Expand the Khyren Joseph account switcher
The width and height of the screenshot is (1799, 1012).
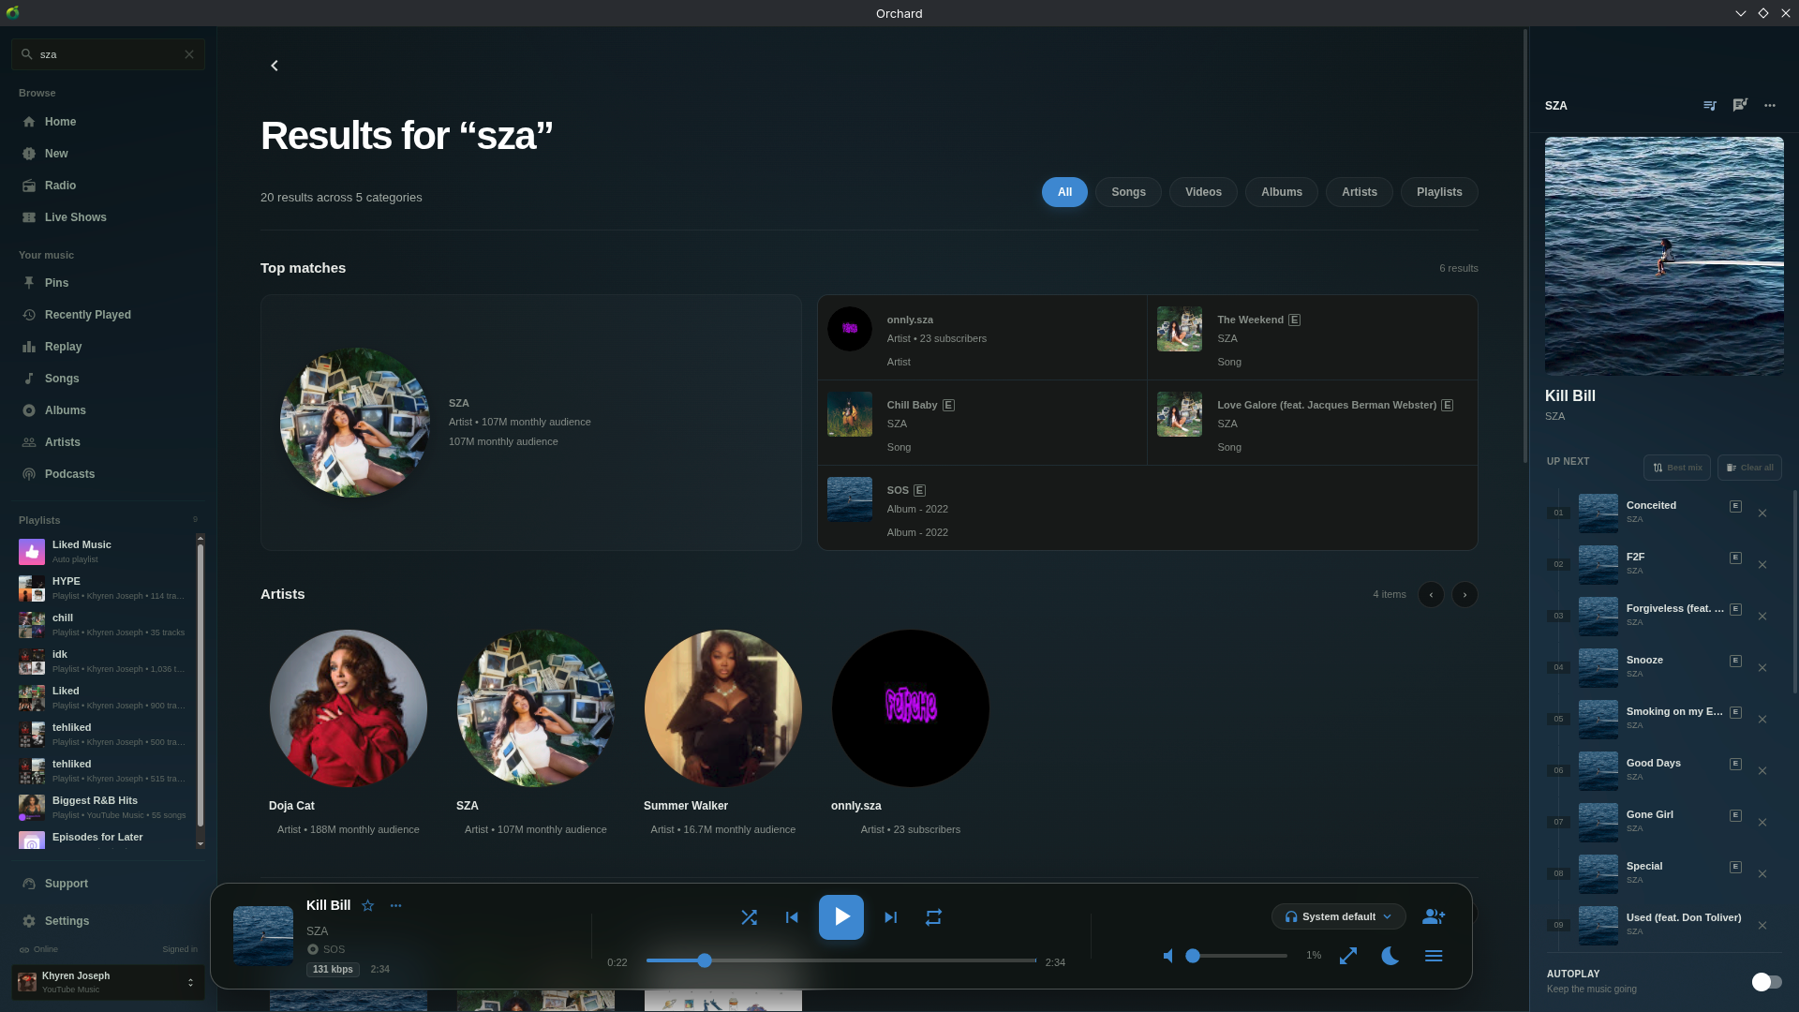click(108, 982)
